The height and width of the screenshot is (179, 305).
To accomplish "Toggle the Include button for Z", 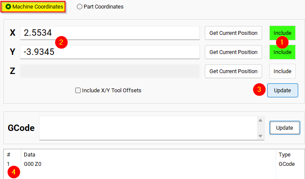I will click(x=282, y=71).
